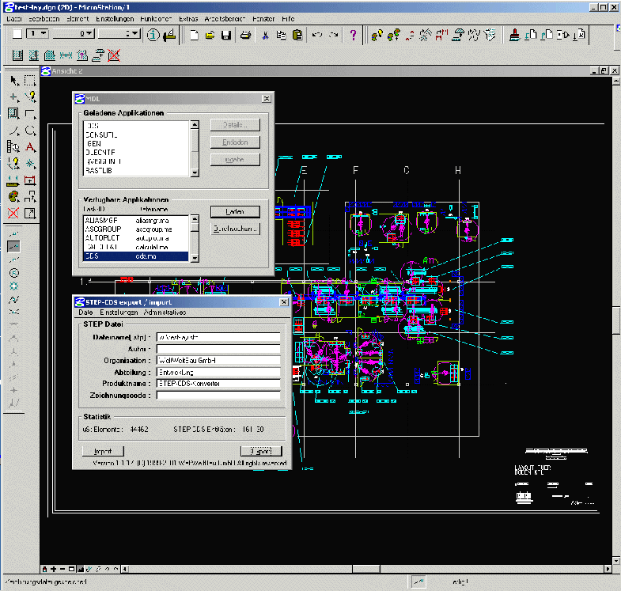The image size is (621, 591).
Task: Click the purple question mark help icon
Action: [x=354, y=35]
